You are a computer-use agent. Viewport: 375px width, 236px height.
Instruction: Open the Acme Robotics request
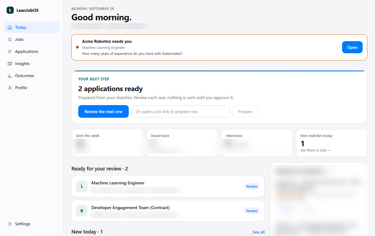coord(352,47)
